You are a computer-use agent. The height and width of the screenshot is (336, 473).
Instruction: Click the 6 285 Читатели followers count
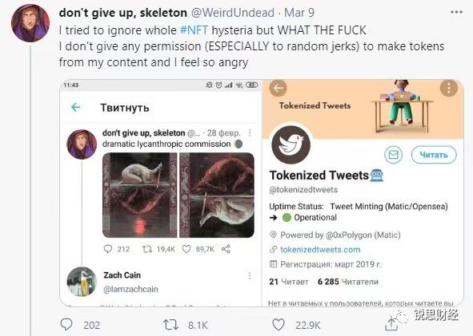pos(348,282)
